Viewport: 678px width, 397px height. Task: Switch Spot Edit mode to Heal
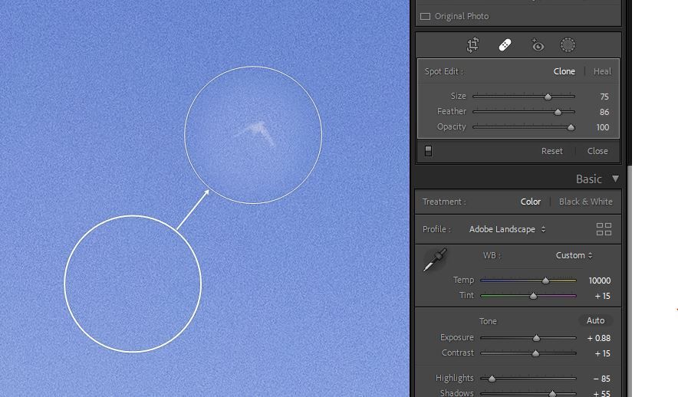(x=602, y=71)
